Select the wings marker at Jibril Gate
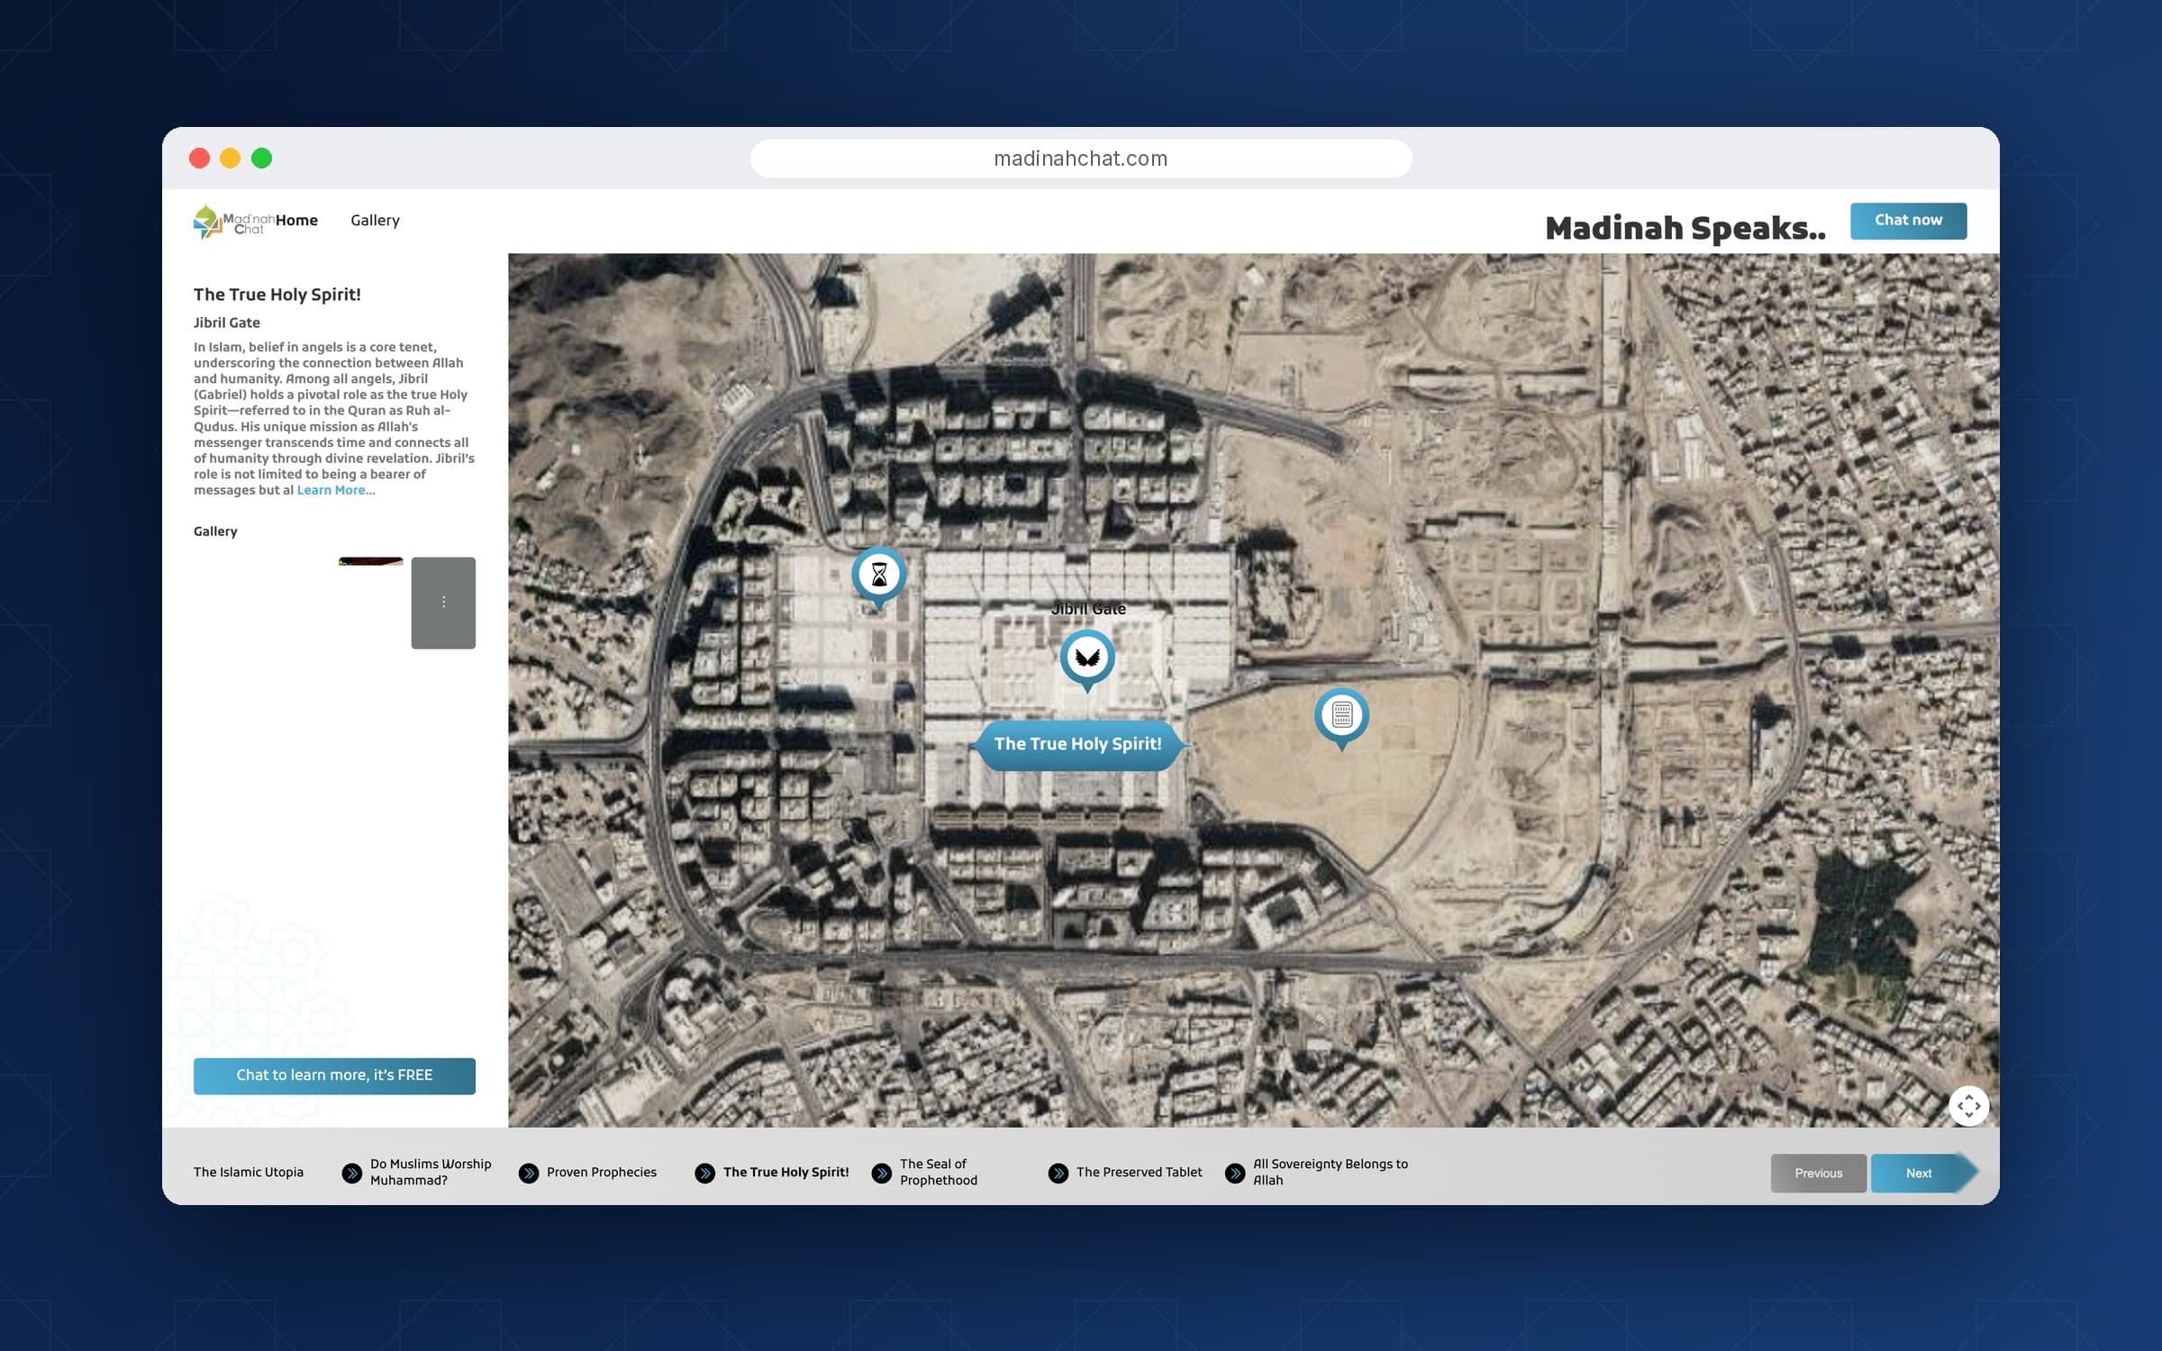 tap(1087, 657)
